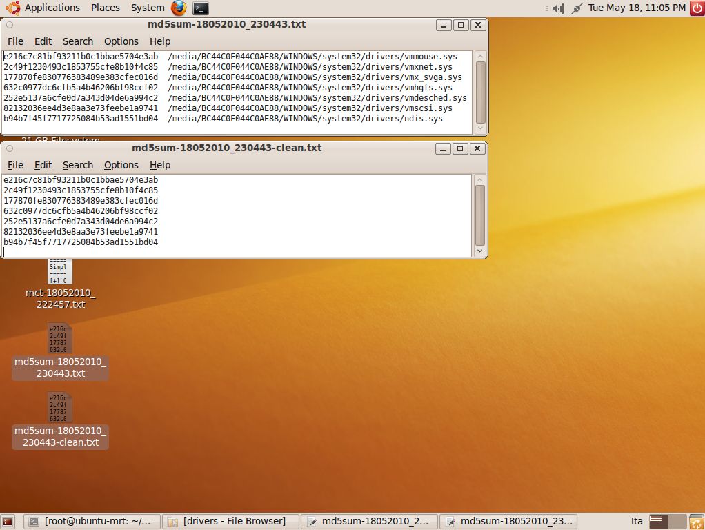The height and width of the screenshot is (530, 705).
Task: Switch to md5sum-18052010_23... taskbar button
Action: 508,522
